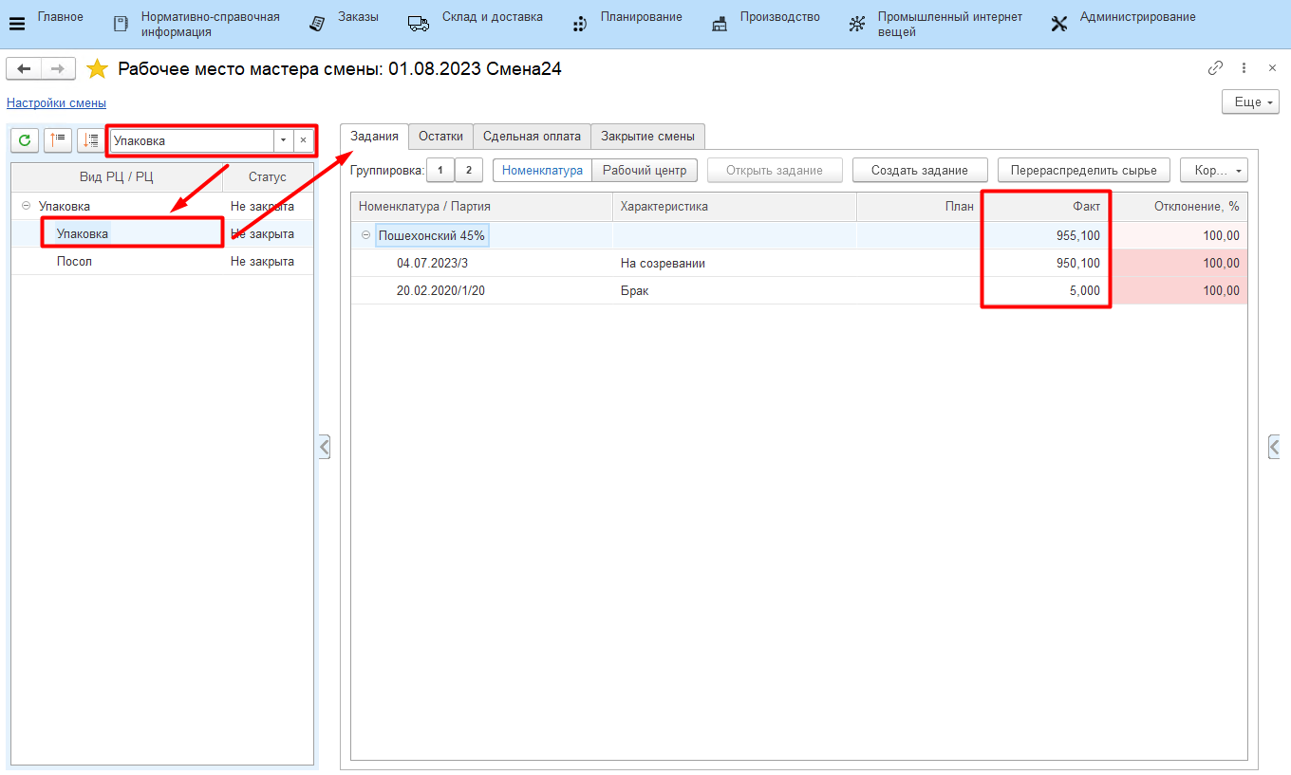Screen dimensions: 1291x775
Task: Open the Закрытие смены tab
Action: click(647, 137)
